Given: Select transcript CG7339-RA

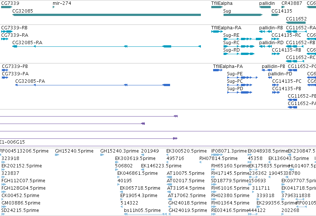Looking at the screenshot, I should point(4,39).
